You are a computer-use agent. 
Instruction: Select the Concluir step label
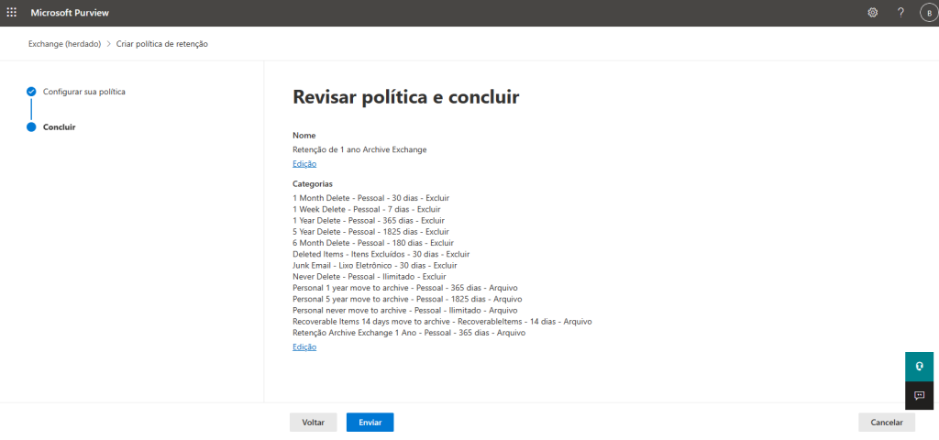click(60, 126)
